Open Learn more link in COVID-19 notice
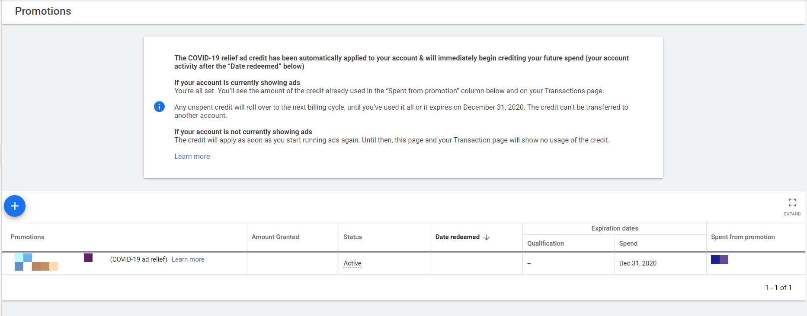Viewport: 807px width, 316px height. tap(192, 156)
